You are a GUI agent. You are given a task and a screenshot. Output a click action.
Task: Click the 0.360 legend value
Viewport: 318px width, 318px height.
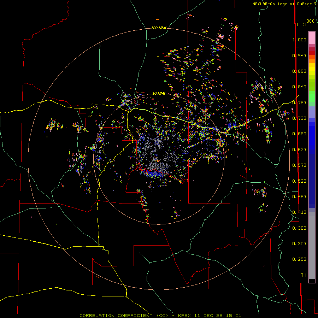(x=299, y=228)
